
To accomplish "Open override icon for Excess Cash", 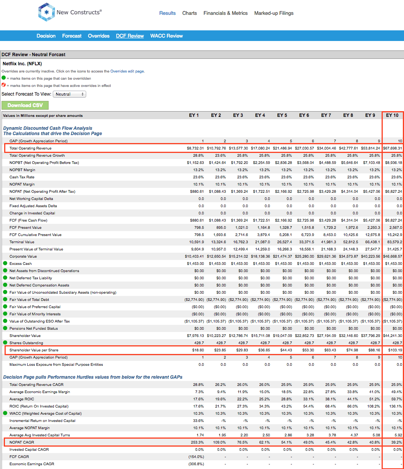I will click(x=5, y=263).
